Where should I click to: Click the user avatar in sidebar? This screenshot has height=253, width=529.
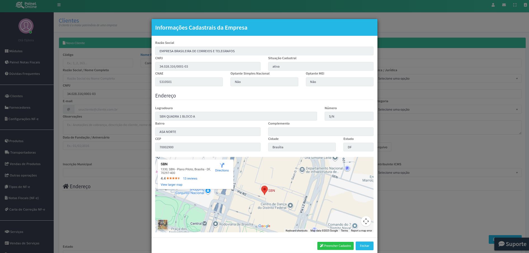[x=26, y=26]
